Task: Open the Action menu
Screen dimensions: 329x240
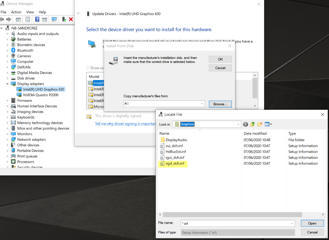Action: 16,12
